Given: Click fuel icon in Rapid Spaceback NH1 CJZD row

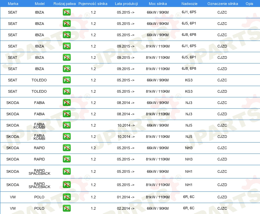Looking at the screenshot, I should (66, 185).
